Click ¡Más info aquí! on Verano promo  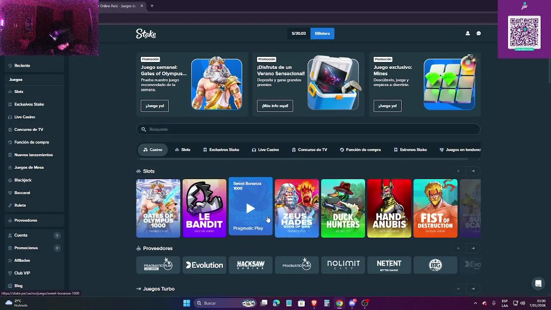[275, 106]
